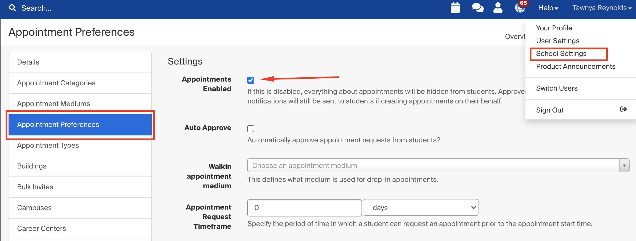Viewport: 636px width, 241px height.
Task: Click Sign Out
Action: point(549,110)
